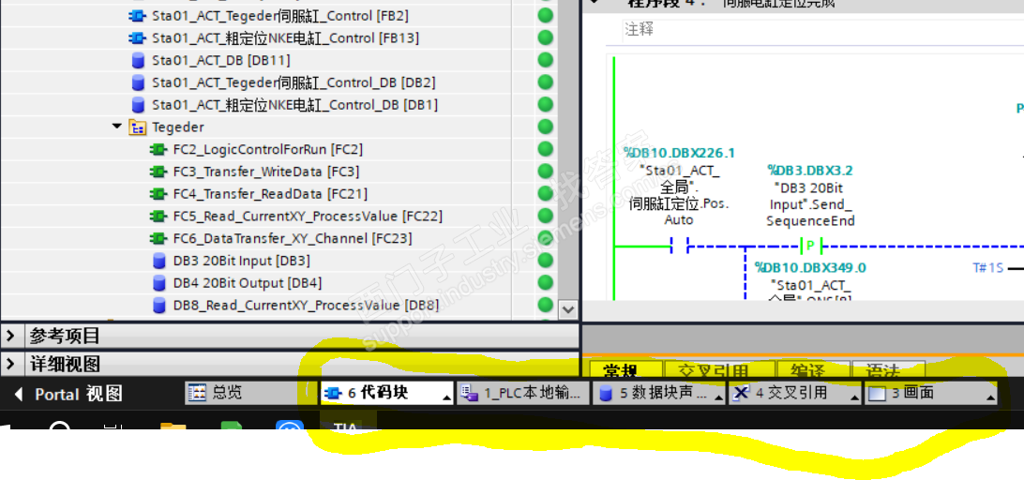The image size is (1024, 480).
Task: Select the normally open contact for 伺服缸定位.Pos.Auto
Action: [679, 247]
